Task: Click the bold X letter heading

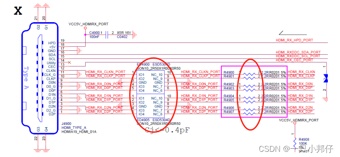Action: coord(18,11)
